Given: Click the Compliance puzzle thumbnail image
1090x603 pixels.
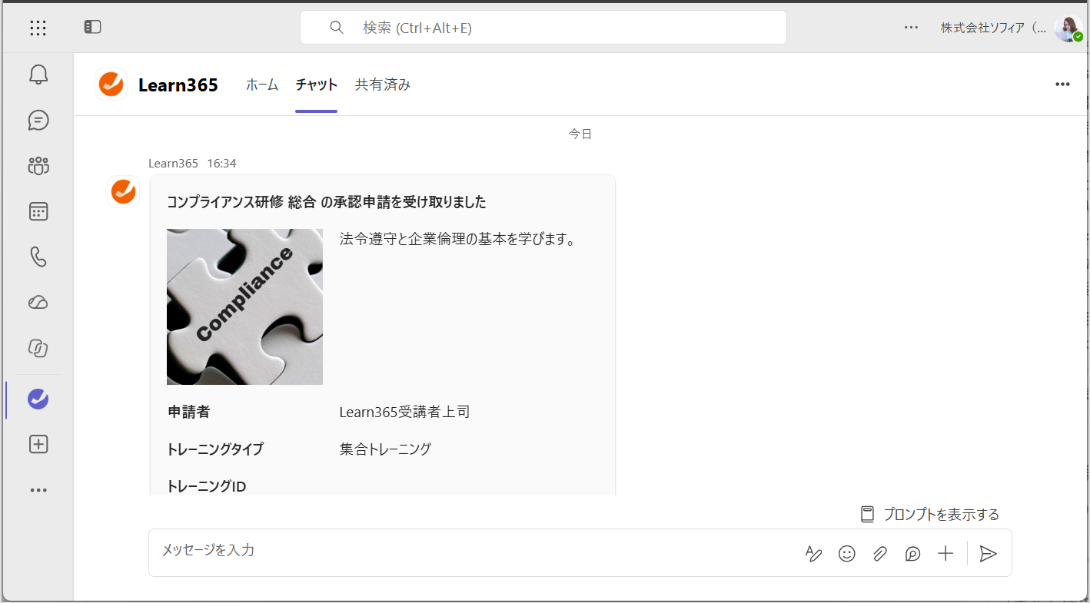Looking at the screenshot, I should (244, 306).
